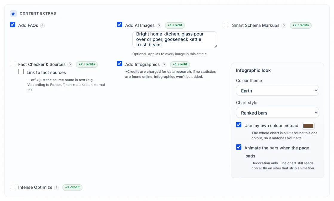The height and width of the screenshot is (201, 334).
Task: Untick the Add Infographics checkbox
Action: pyautogui.click(x=119, y=64)
